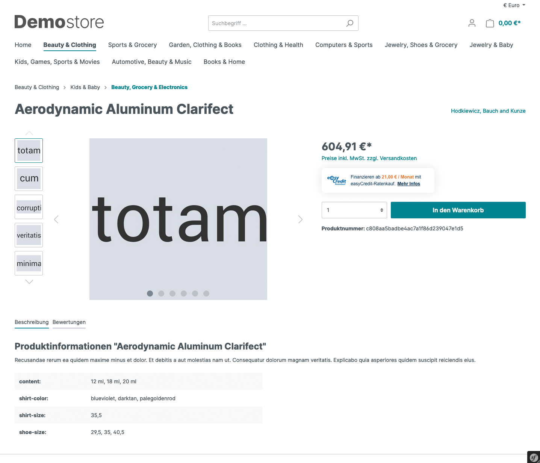Move thumbnail list down with the chevron
540x463 pixels.
pyautogui.click(x=29, y=281)
